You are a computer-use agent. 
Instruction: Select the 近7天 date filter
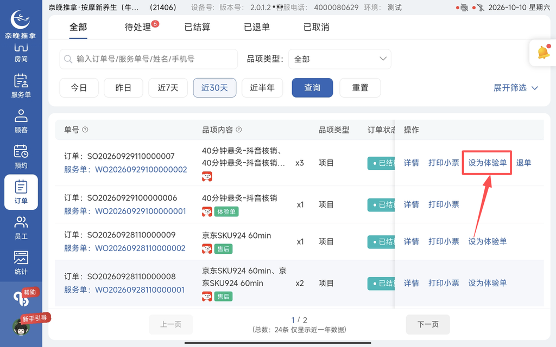coord(168,88)
